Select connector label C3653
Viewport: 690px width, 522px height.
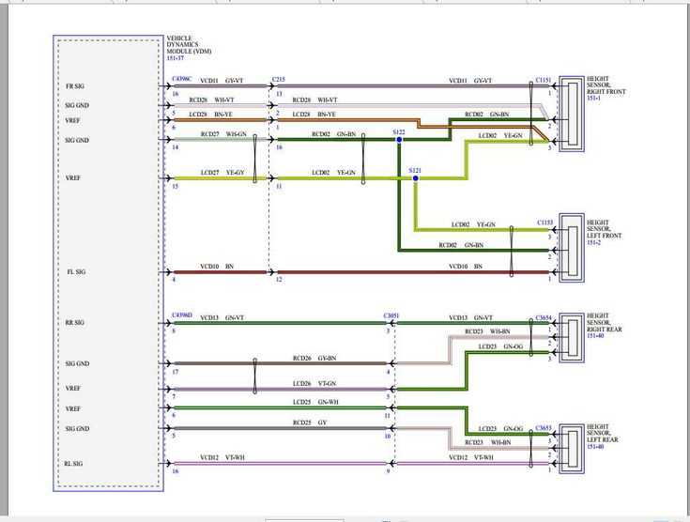[x=544, y=428]
